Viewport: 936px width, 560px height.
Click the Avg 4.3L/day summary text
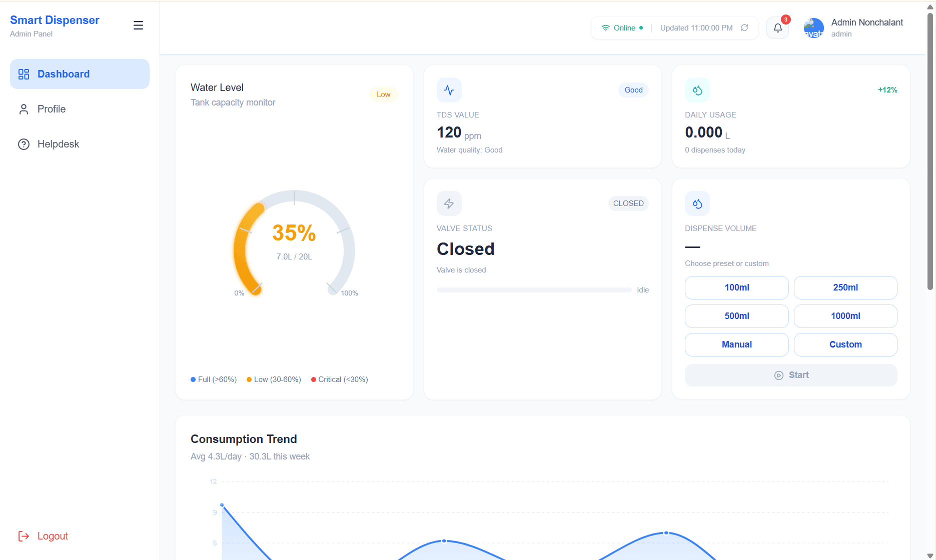click(250, 456)
